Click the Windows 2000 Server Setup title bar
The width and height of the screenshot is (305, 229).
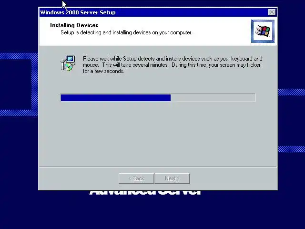(158, 12)
